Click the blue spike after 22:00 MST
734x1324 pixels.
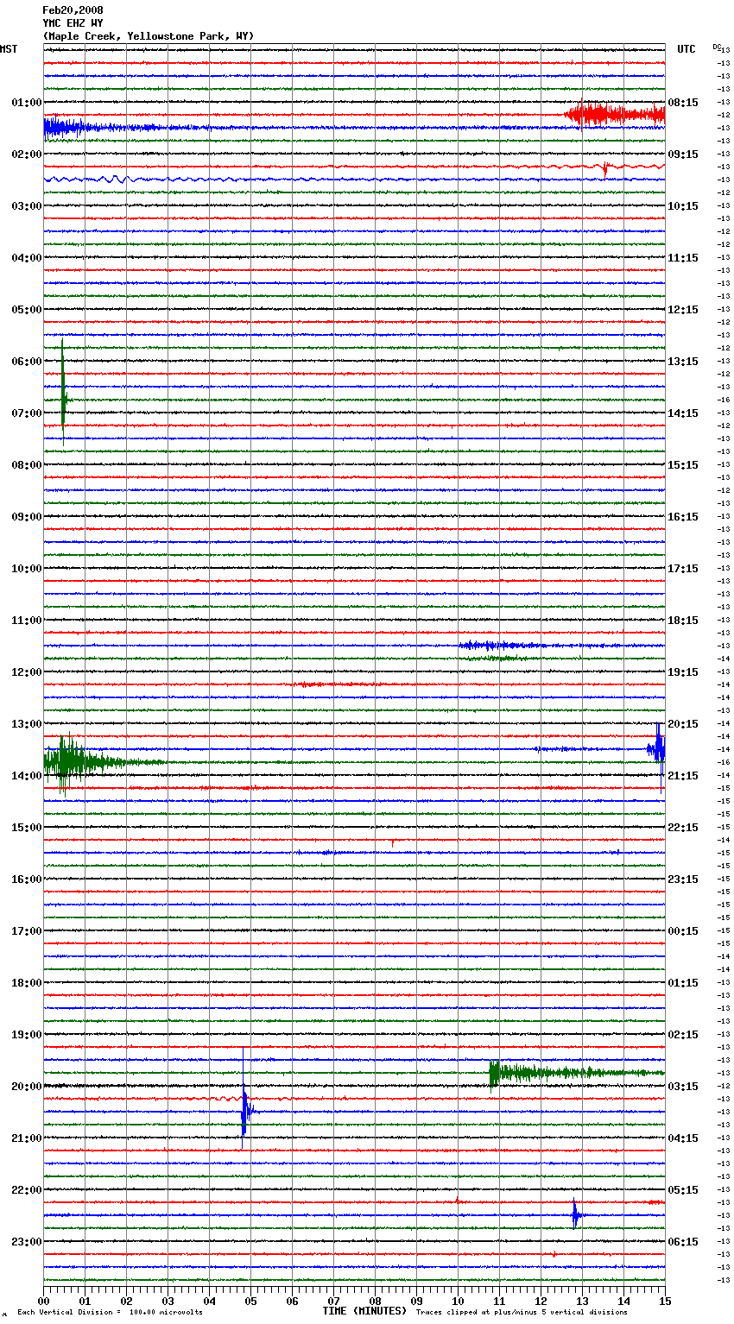tap(575, 1215)
